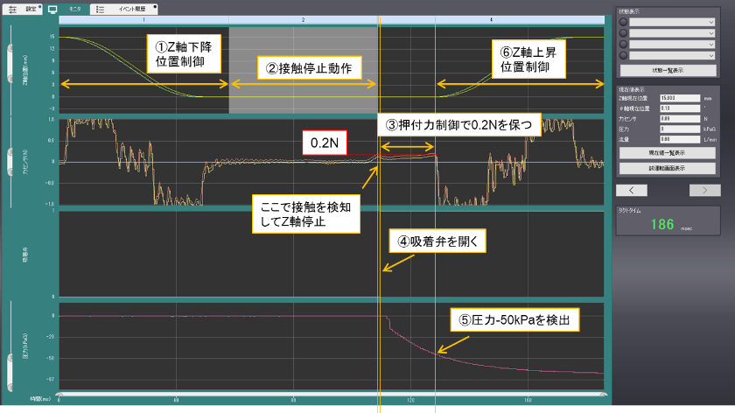Viewport: 735px width, 413px height.
Task: Click the 設定 tab sliders icon
Action: point(13,6)
